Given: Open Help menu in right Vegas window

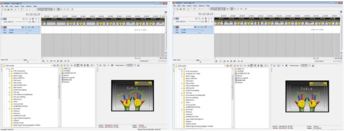Looking at the screenshot, I should 208,6.
